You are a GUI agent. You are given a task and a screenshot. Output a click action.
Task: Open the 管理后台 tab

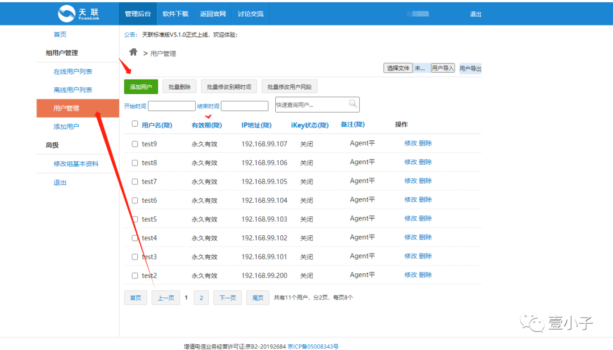click(x=137, y=14)
